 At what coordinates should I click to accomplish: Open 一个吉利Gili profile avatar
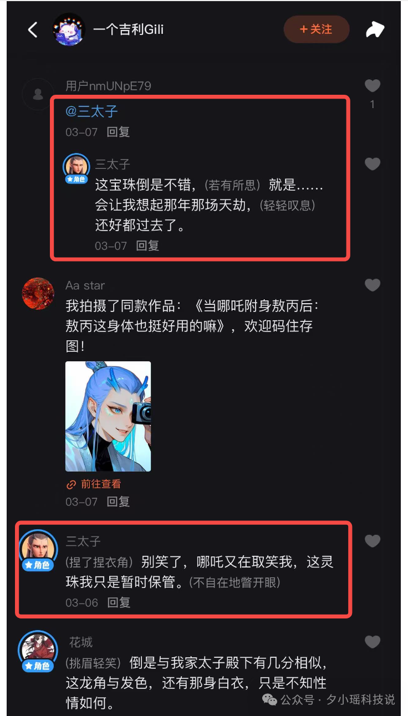(69, 29)
